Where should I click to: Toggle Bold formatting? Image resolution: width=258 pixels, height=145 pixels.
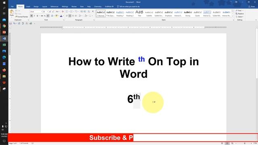[x=31, y=16]
